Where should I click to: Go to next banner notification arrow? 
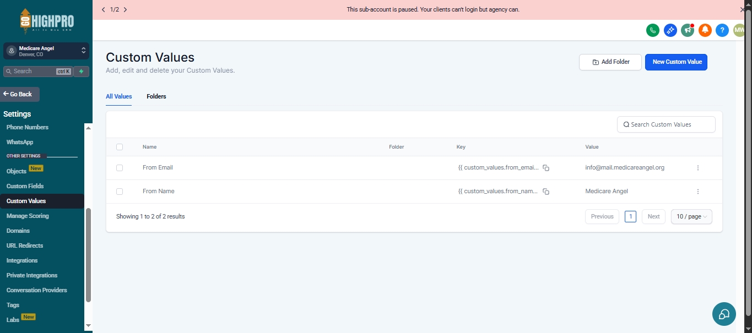tap(126, 9)
